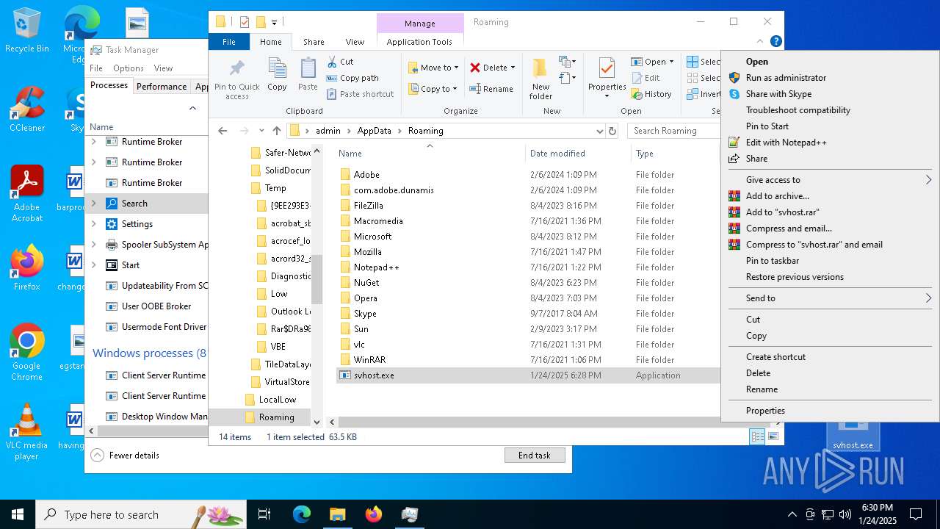Viewport: 940px width, 529px height.
Task: Click End task in Task Manager
Action: (535, 456)
